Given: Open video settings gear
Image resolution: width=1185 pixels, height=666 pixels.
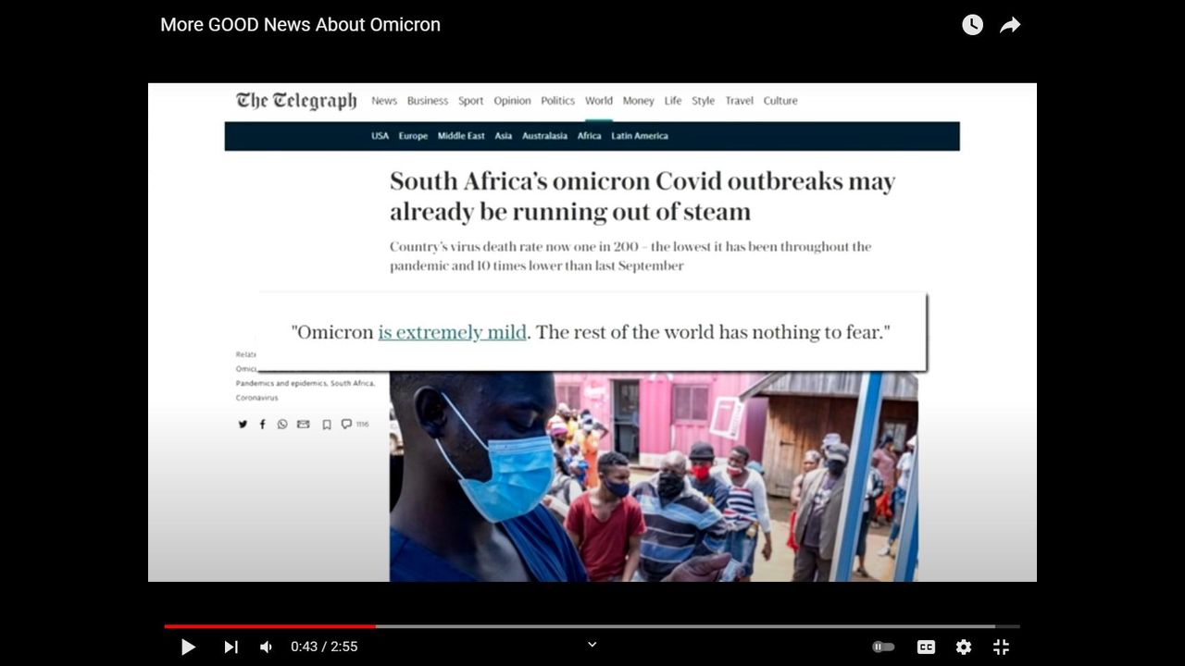Looking at the screenshot, I should tap(964, 647).
